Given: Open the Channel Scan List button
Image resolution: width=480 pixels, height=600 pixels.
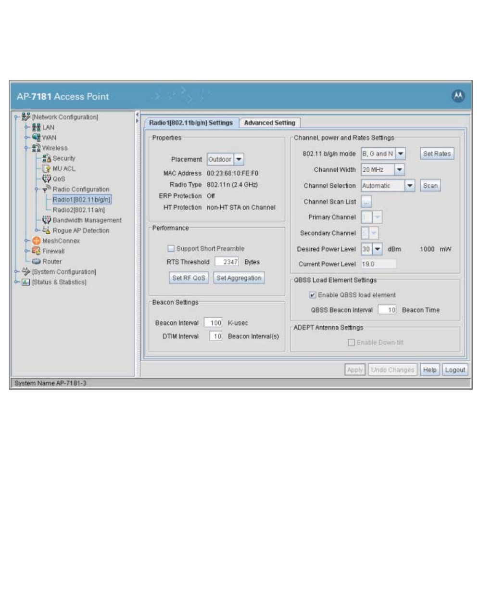Looking at the screenshot, I should pos(366,202).
